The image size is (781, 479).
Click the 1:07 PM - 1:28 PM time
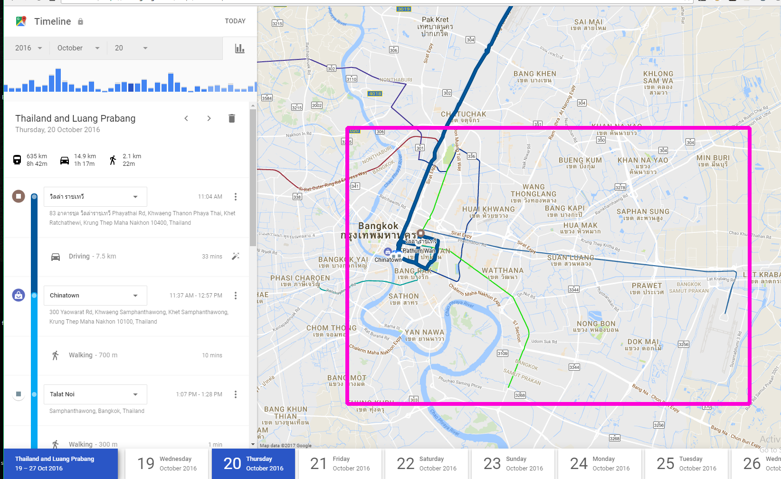(199, 394)
